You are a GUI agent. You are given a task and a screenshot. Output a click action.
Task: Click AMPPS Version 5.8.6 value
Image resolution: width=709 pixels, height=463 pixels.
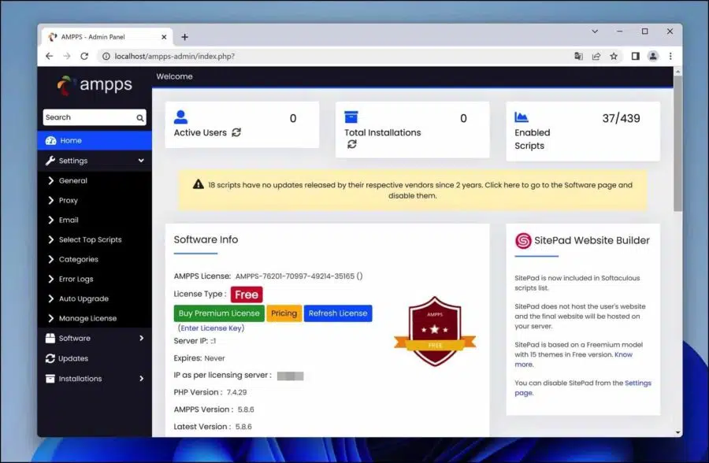pyautogui.click(x=246, y=409)
